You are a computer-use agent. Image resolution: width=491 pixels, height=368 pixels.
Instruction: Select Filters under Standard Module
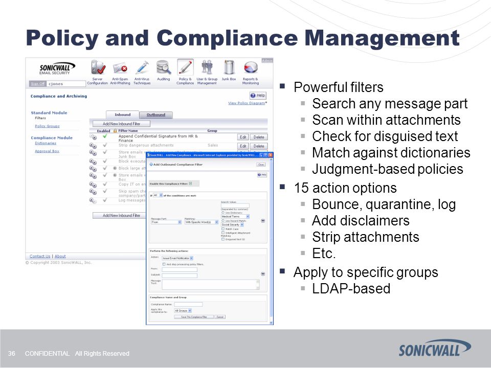point(40,118)
